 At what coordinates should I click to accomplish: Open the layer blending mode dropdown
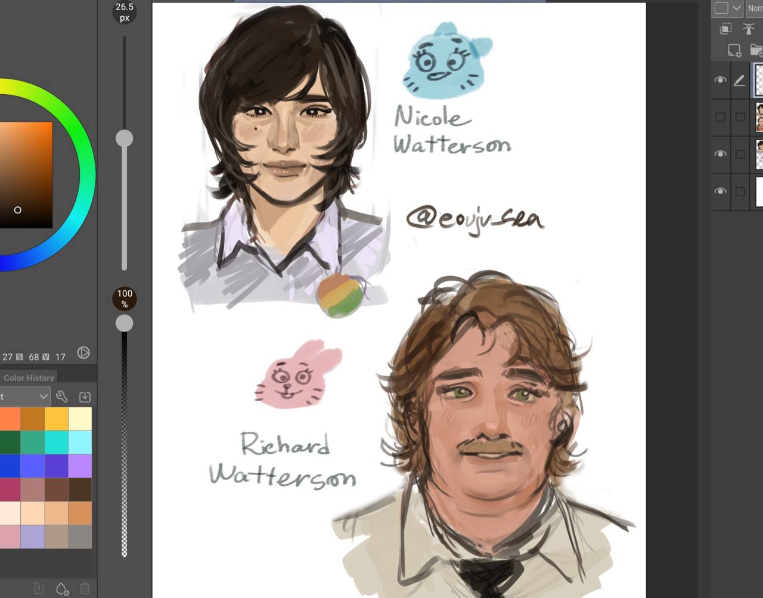coord(755,8)
